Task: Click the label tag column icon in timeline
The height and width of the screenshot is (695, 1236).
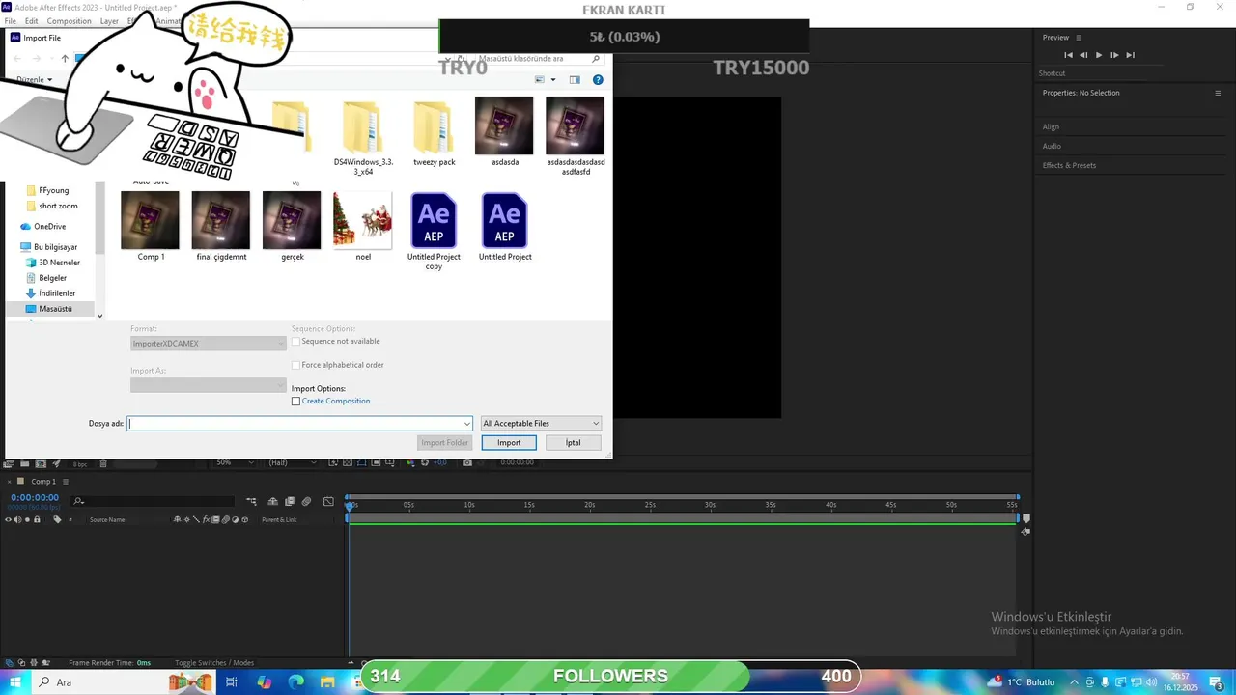Action: 57,519
